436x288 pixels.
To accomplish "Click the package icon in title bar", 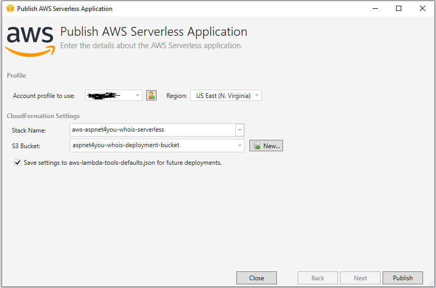I will pos(10,9).
